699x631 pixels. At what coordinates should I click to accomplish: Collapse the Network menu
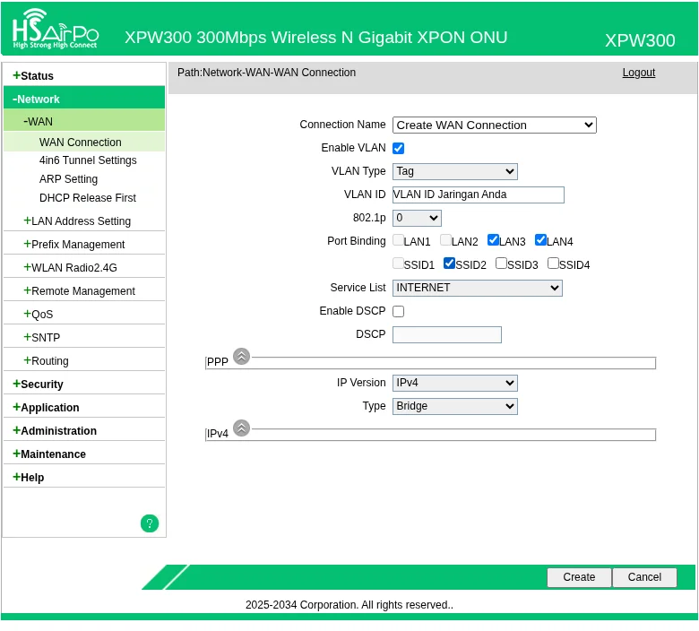[84, 99]
